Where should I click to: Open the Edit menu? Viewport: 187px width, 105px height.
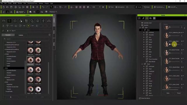[x=5, y=3]
